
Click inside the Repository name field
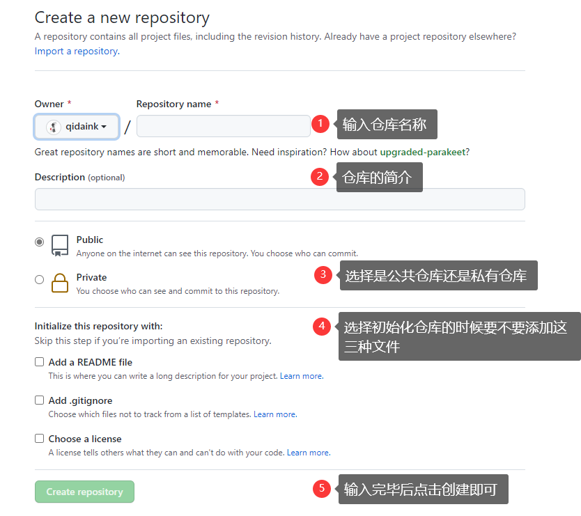point(223,126)
